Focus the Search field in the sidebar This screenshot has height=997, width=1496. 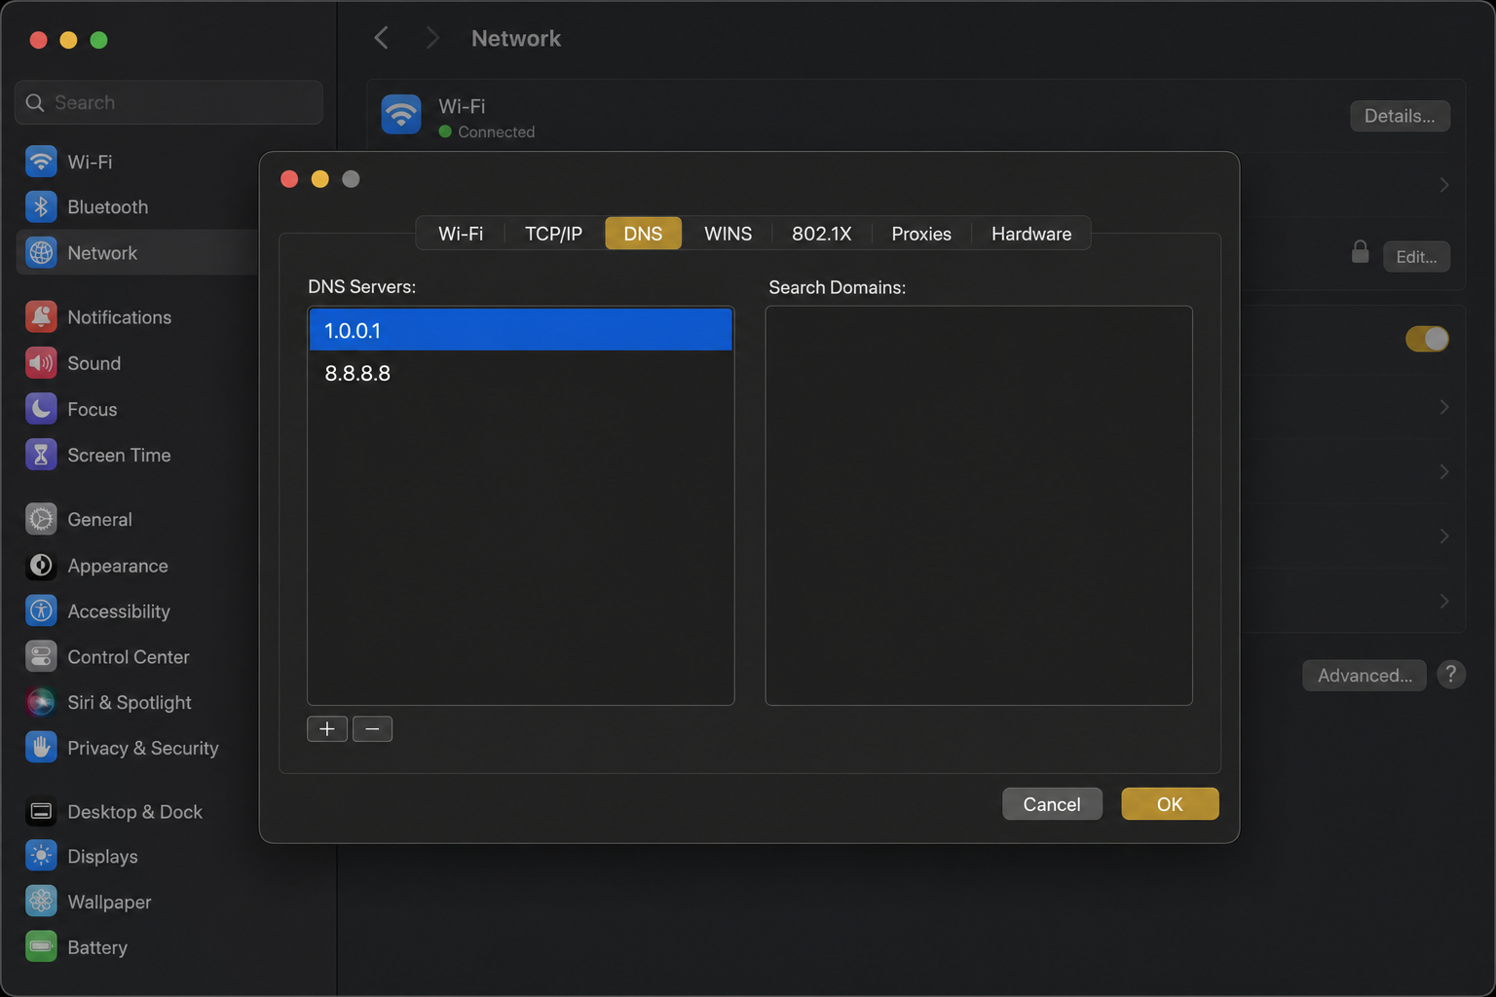[x=168, y=102]
